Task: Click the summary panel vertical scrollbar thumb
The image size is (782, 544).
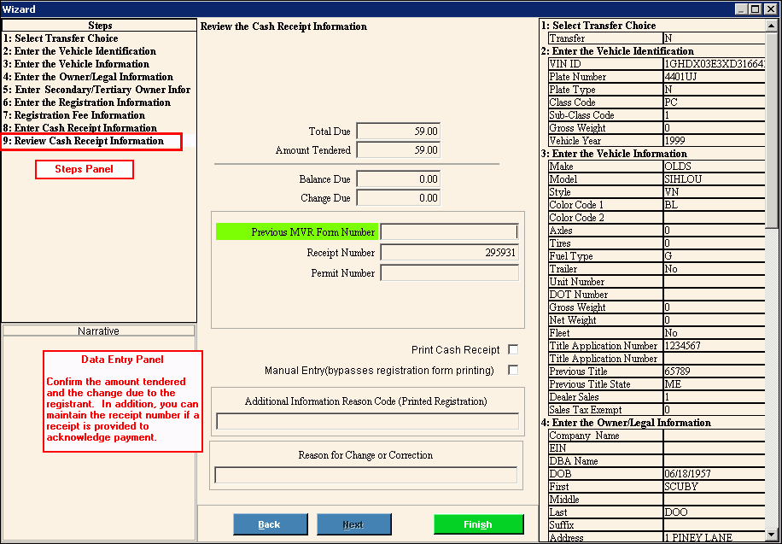Action: click(x=772, y=130)
